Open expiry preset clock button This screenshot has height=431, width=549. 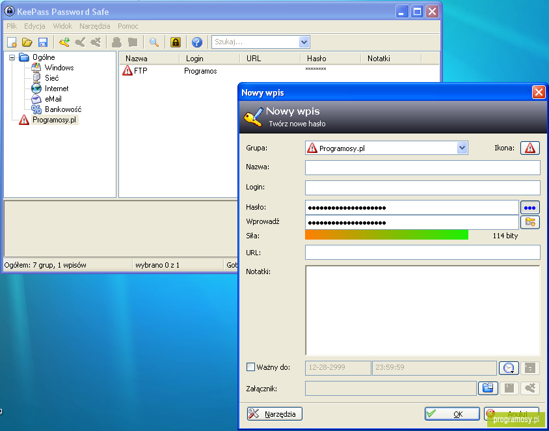pos(509,368)
